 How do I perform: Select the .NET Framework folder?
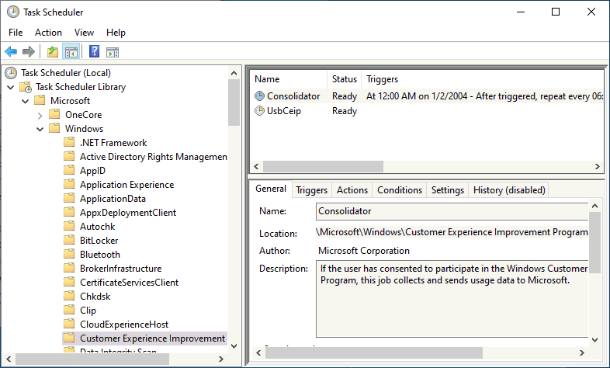pyautogui.click(x=113, y=143)
